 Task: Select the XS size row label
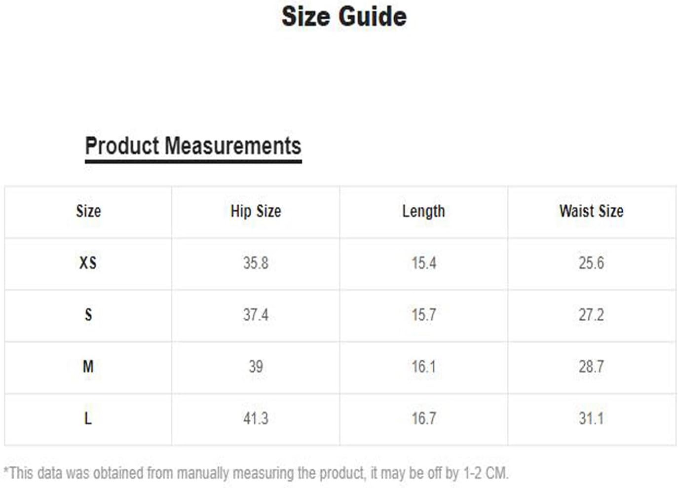point(88,263)
